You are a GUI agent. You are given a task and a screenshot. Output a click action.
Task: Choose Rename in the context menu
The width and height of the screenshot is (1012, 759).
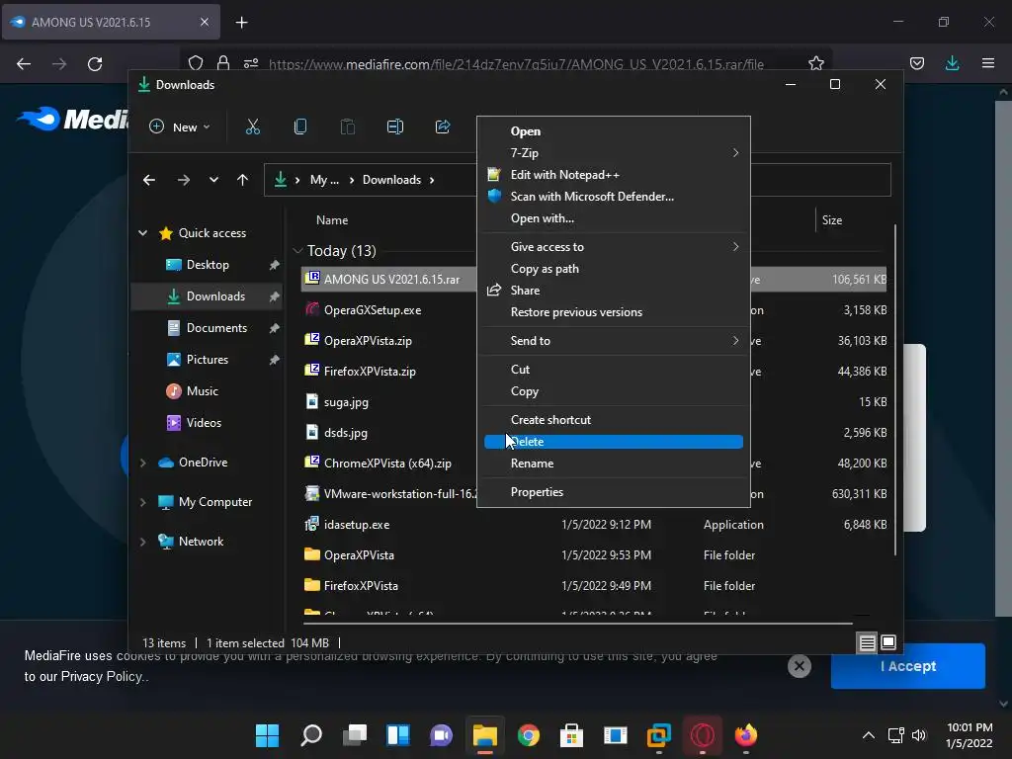tap(613, 464)
